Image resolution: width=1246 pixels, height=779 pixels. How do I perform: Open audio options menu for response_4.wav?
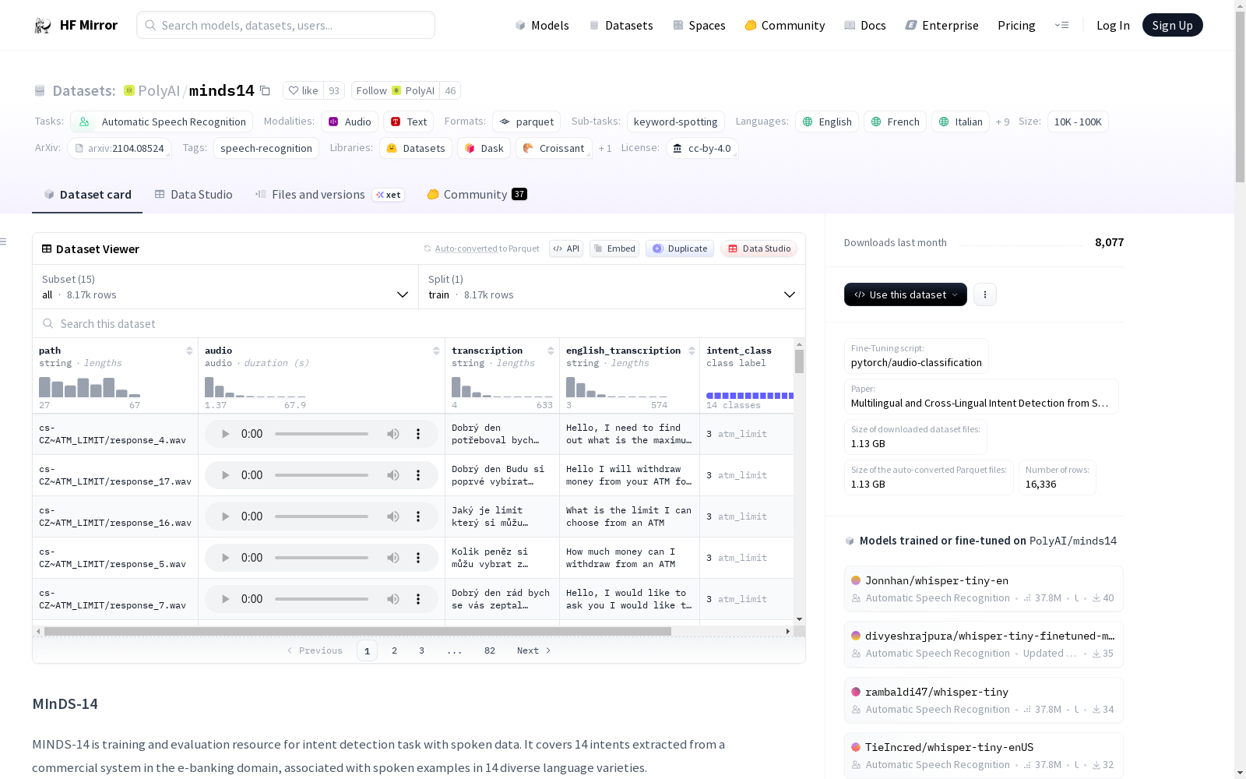point(418,434)
